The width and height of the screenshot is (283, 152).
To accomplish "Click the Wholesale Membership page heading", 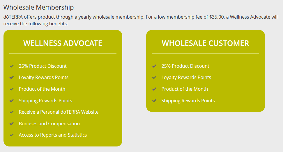I will pyautogui.click(x=38, y=7).
